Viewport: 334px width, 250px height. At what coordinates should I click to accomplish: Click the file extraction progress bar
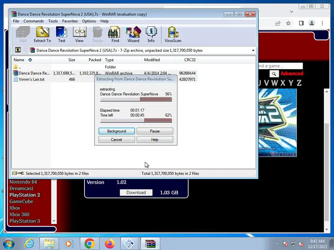136,99
